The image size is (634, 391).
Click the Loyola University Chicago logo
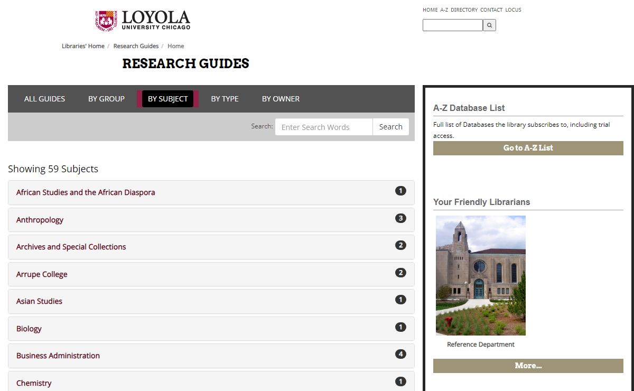click(x=143, y=20)
